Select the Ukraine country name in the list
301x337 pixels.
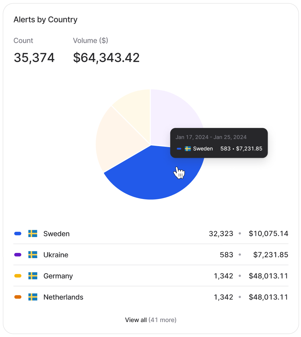56,255
